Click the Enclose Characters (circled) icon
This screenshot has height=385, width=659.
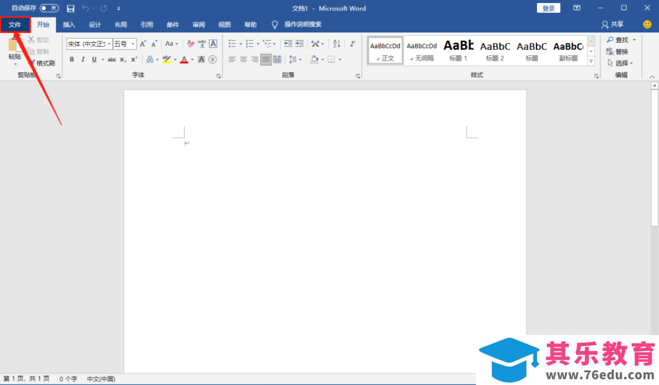(213, 60)
